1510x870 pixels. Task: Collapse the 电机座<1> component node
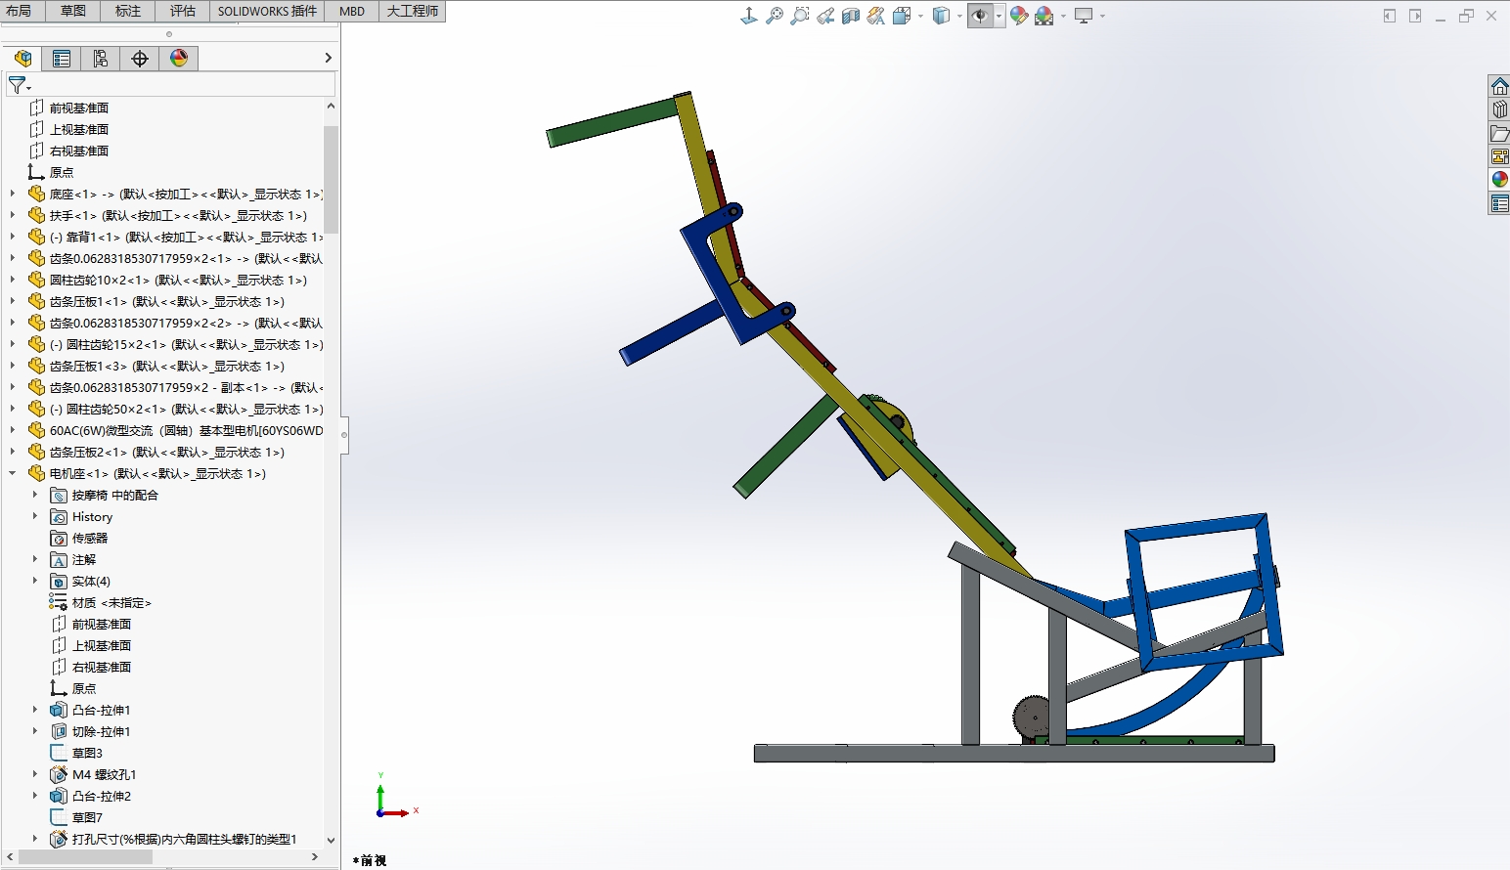pyautogui.click(x=12, y=473)
